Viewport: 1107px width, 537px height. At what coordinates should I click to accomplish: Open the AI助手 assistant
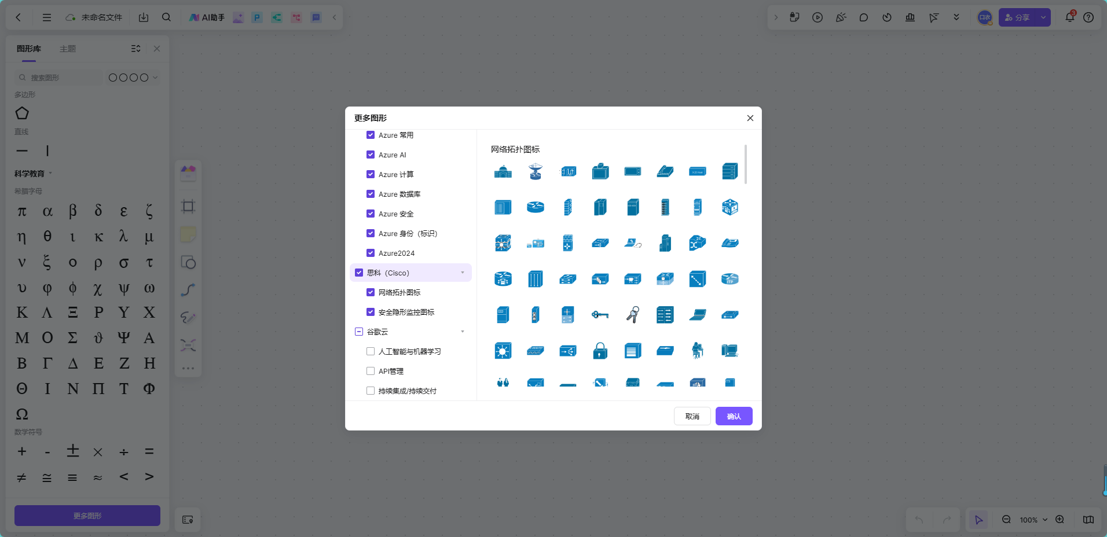click(207, 17)
